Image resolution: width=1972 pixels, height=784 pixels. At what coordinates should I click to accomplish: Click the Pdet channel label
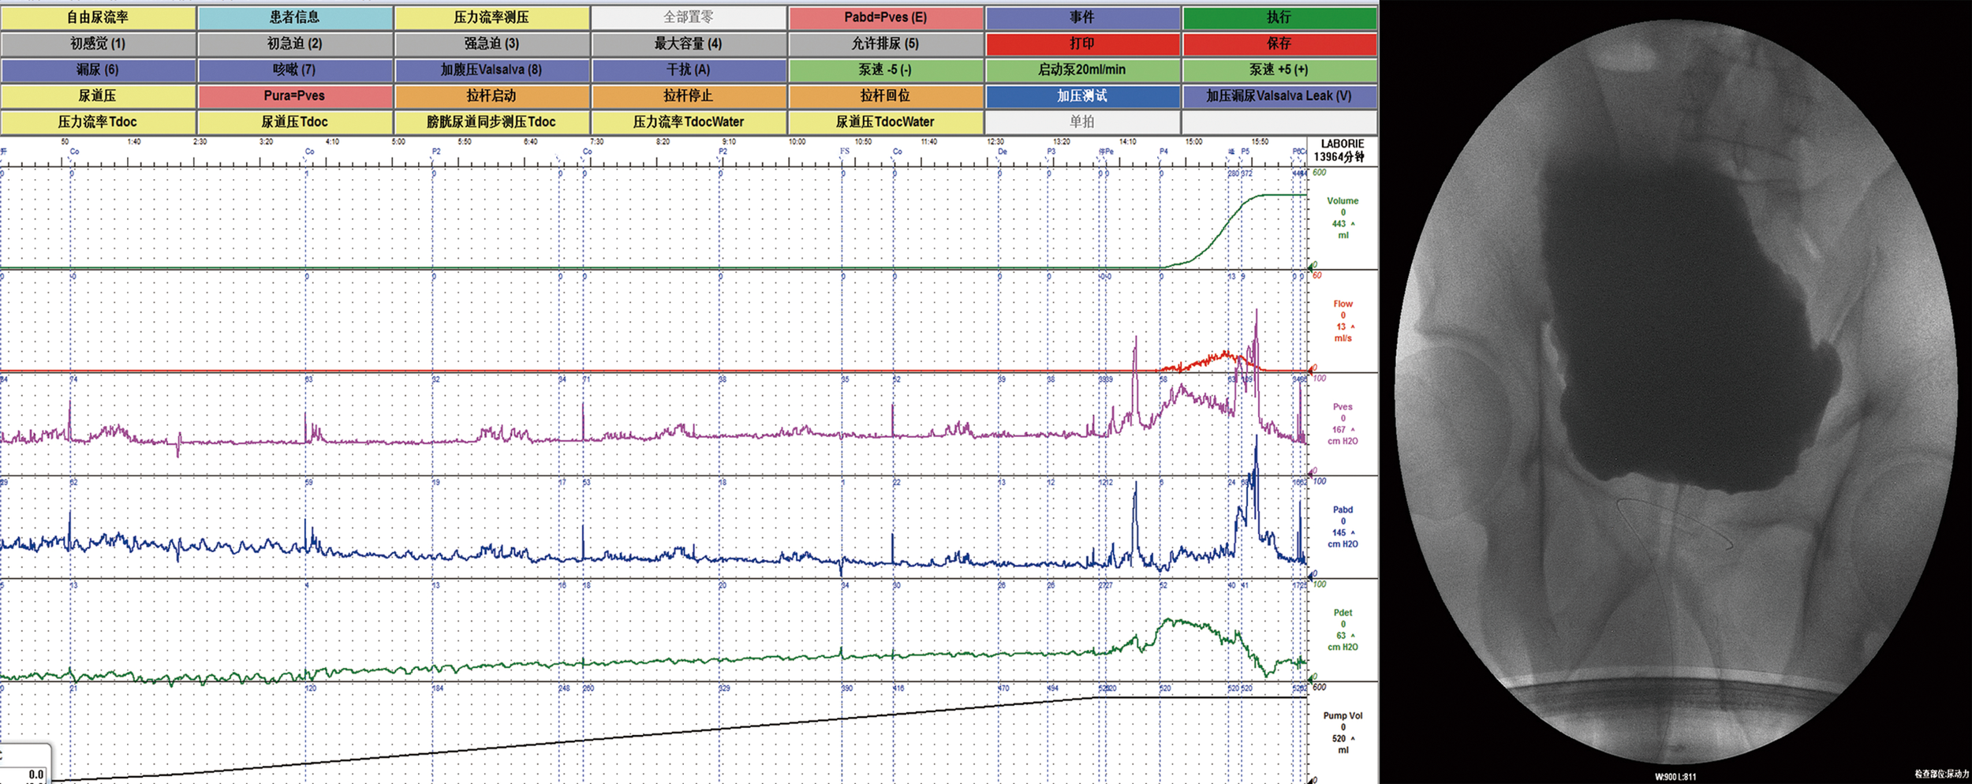click(1343, 613)
